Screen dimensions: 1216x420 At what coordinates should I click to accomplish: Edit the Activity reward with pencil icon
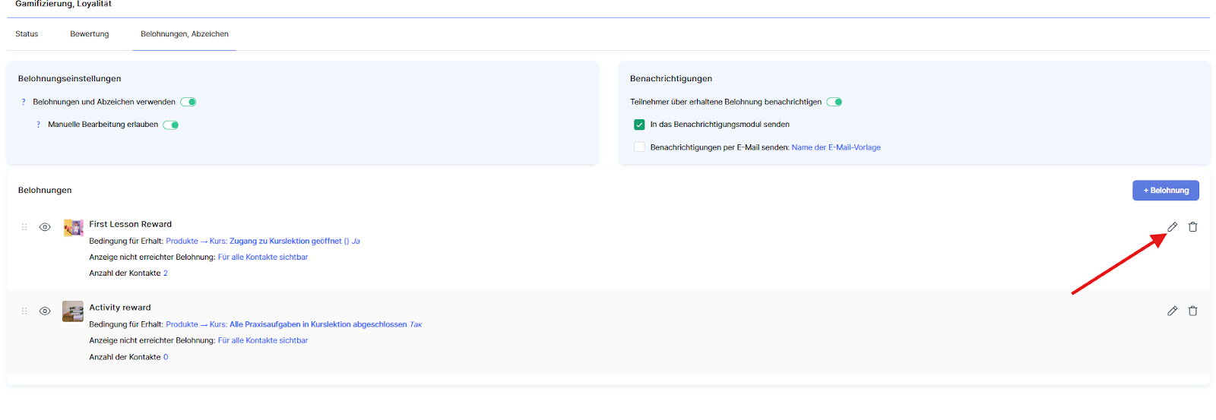click(1172, 311)
